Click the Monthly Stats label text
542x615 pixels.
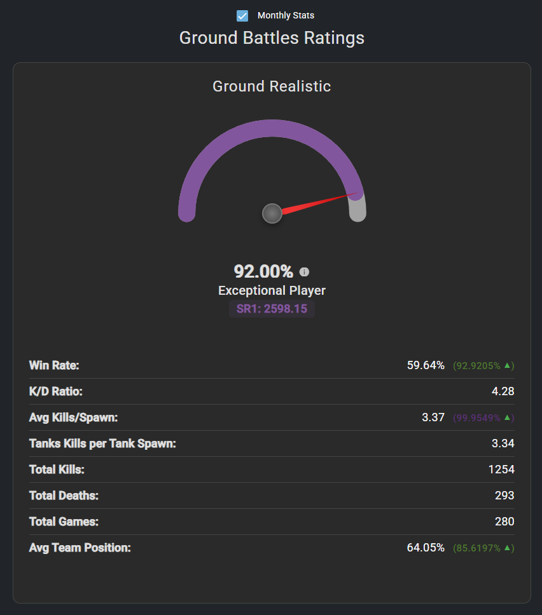tap(286, 15)
